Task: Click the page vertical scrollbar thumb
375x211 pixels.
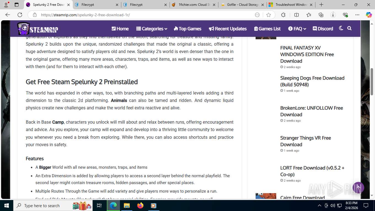Action: pos(372,82)
